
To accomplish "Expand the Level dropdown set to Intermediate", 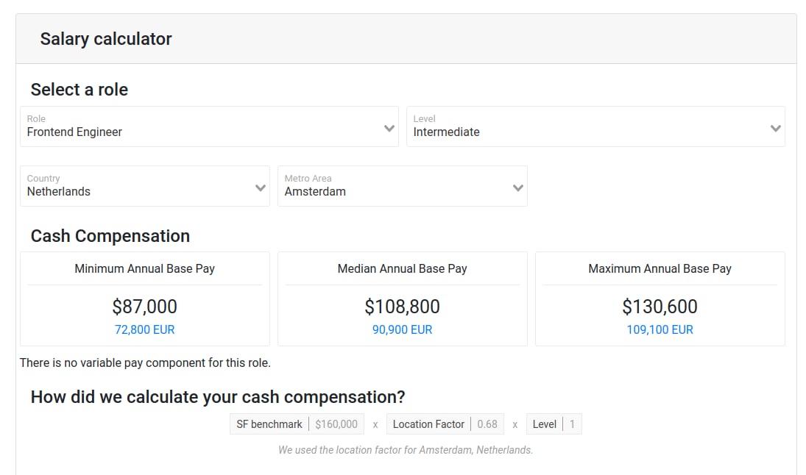I will pyautogui.click(x=585, y=127).
